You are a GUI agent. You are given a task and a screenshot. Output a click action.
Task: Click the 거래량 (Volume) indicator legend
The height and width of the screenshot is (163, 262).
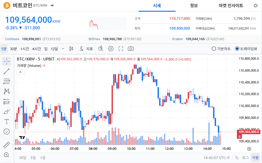[29, 66]
